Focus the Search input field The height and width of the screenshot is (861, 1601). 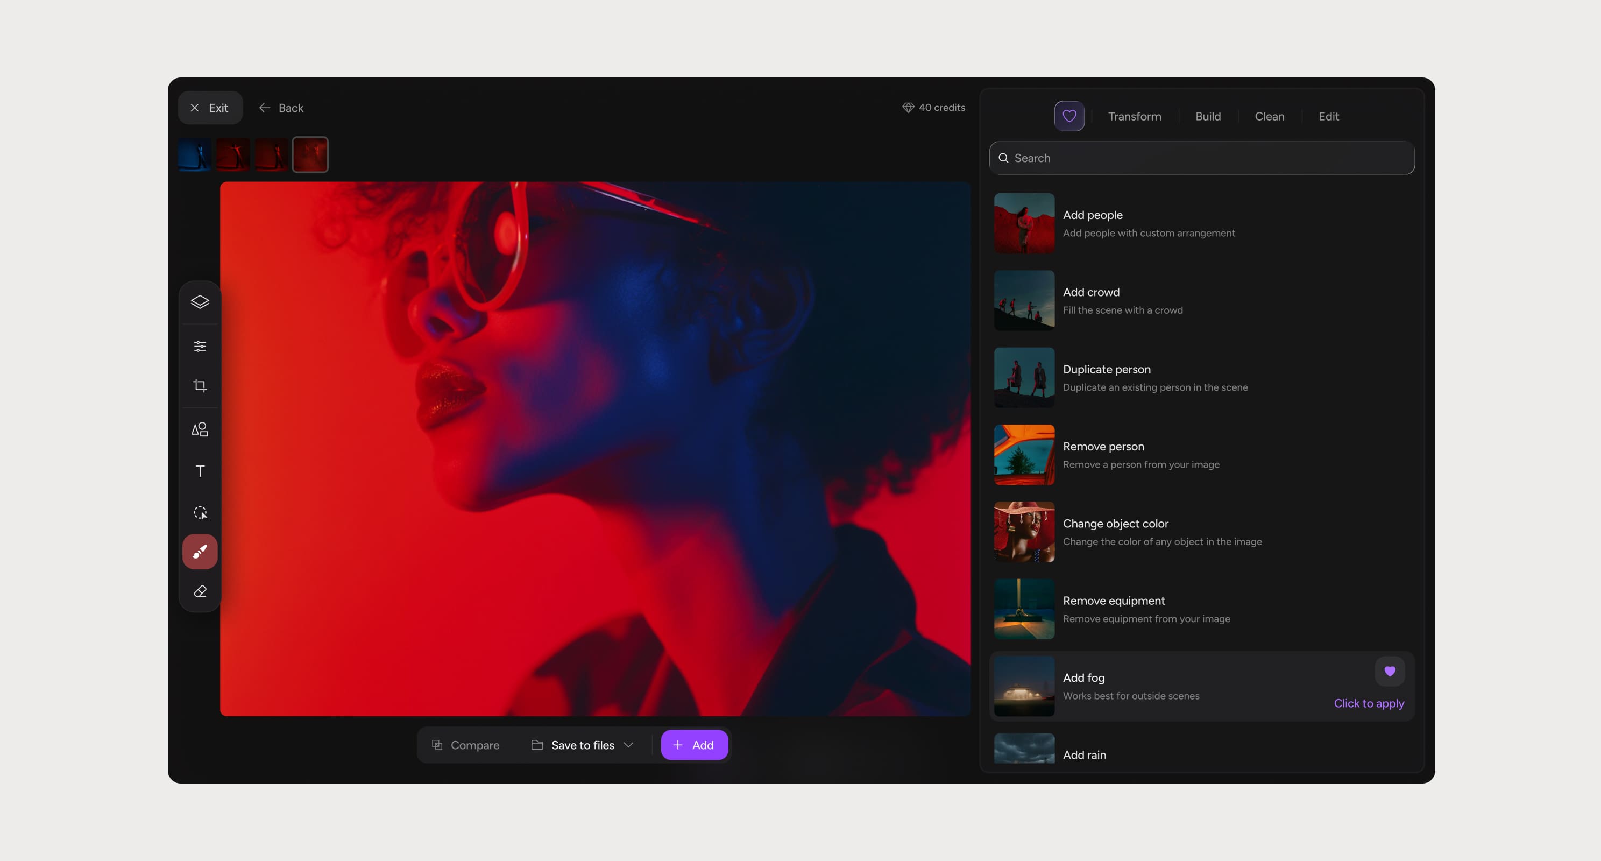1201,158
